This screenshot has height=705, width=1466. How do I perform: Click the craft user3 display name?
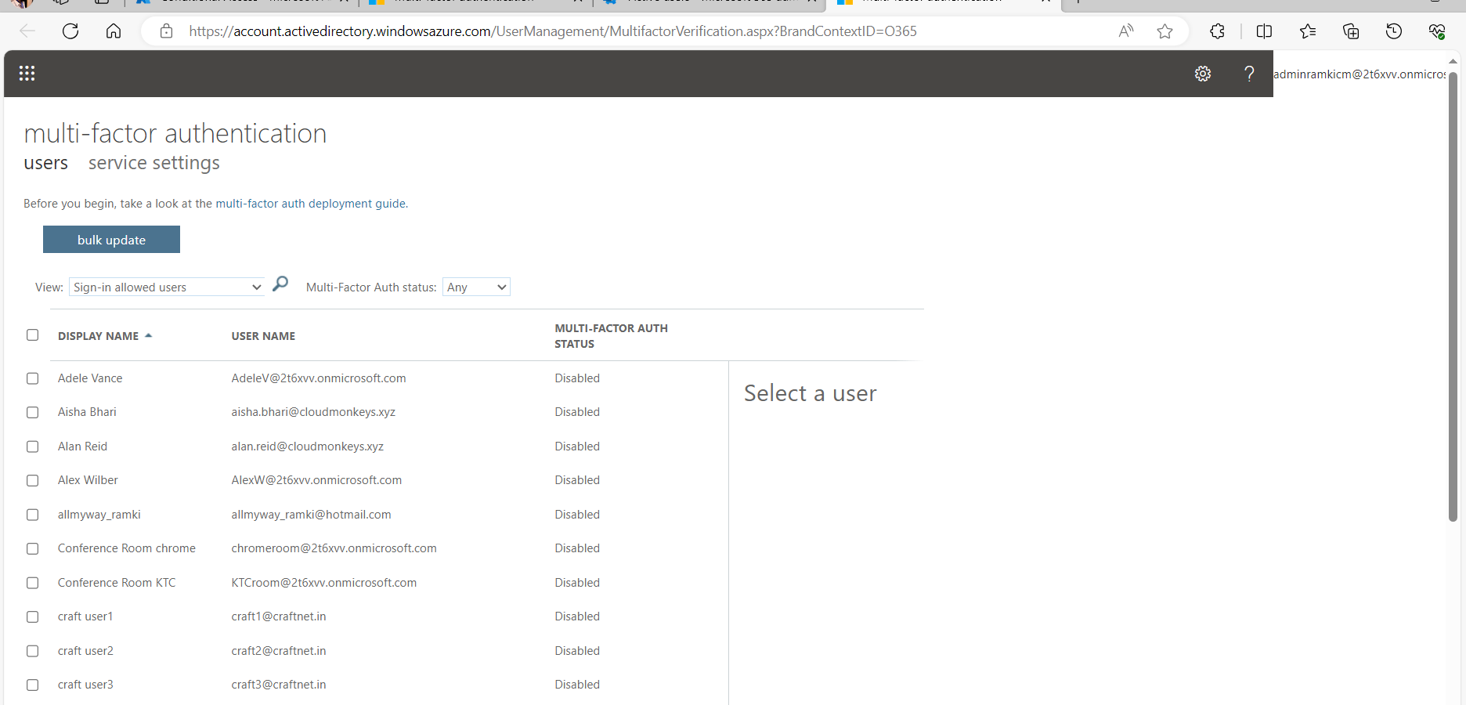(85, 685)
